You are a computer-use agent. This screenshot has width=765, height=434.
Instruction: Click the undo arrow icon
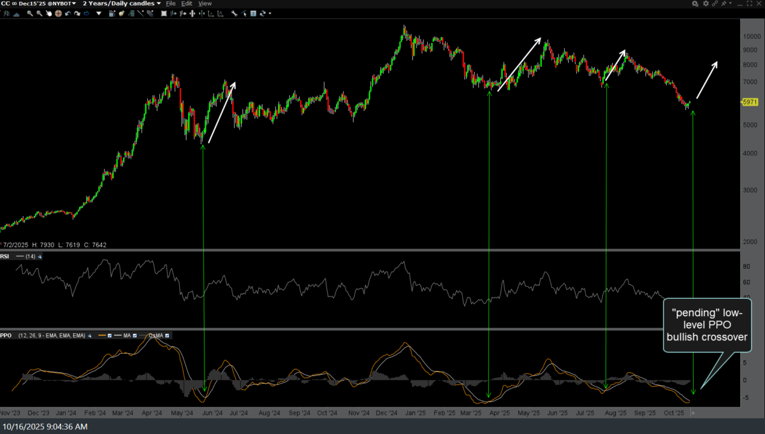pos(68,13)
